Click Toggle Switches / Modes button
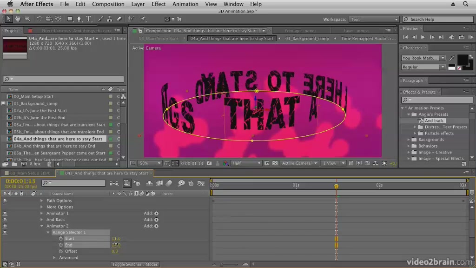Image resolution: width=476 pixels, height=268 pixels. [135, 264]
